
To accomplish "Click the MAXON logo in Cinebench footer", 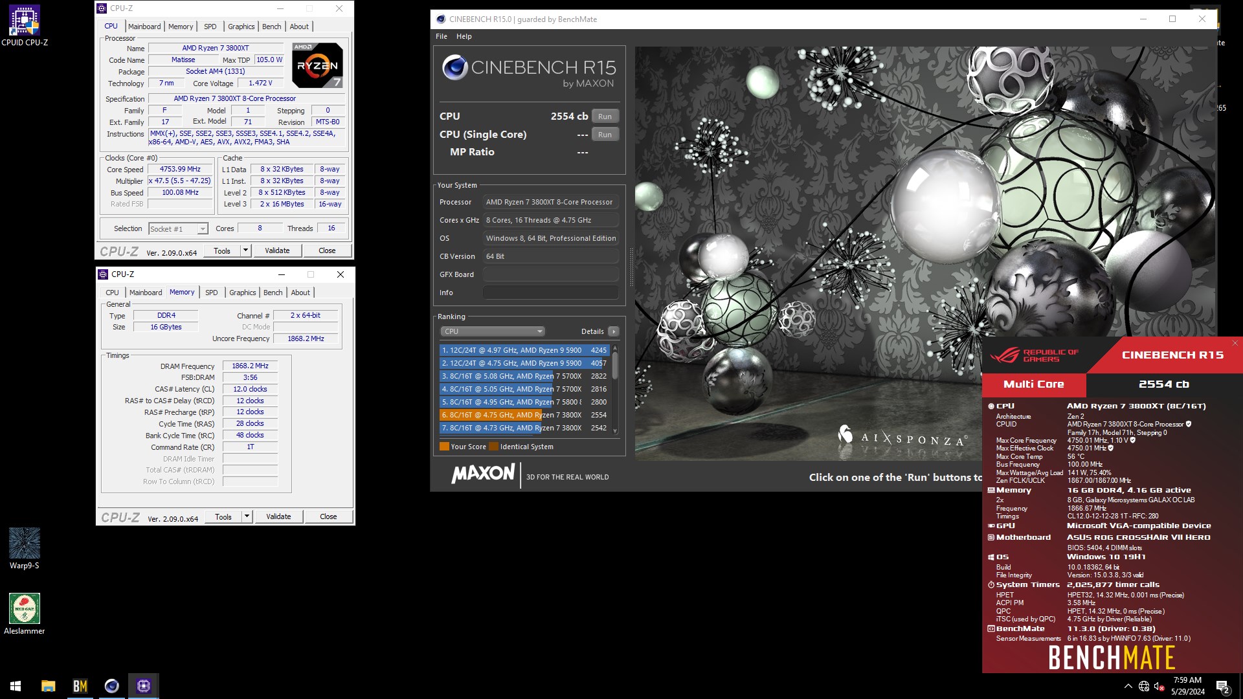I will point(483,474).
